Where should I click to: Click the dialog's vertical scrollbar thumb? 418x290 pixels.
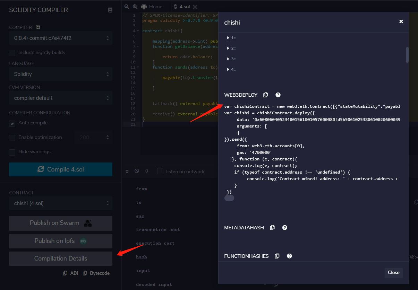(407, 55)
